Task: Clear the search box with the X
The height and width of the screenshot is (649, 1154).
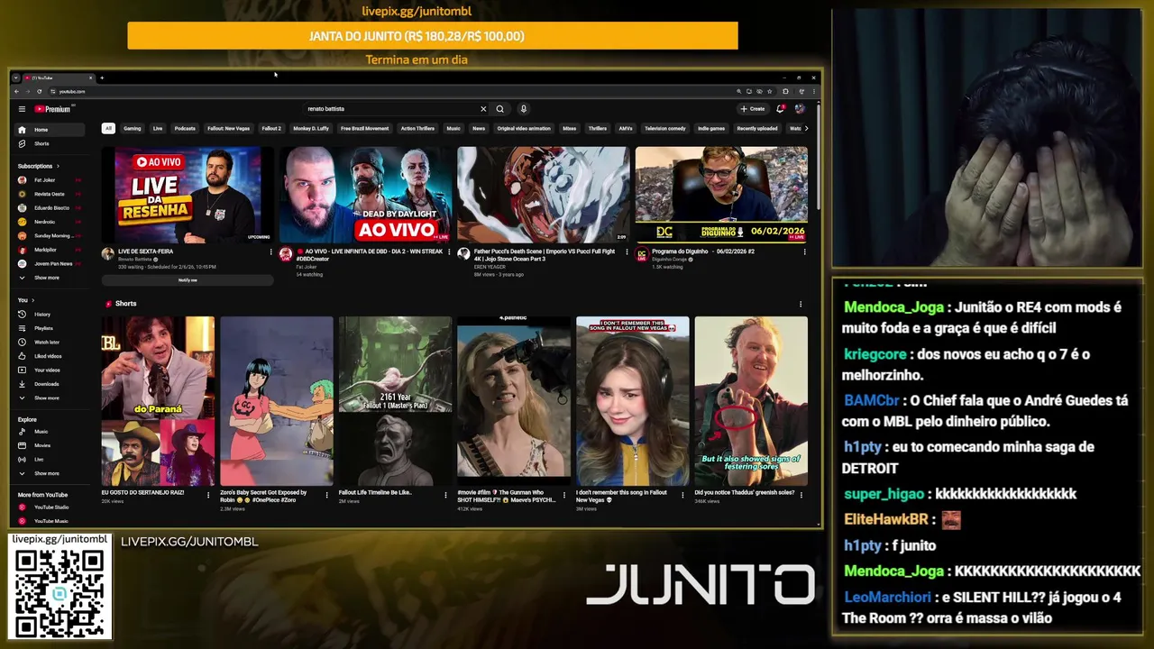Action: click(x=483, y=109)
